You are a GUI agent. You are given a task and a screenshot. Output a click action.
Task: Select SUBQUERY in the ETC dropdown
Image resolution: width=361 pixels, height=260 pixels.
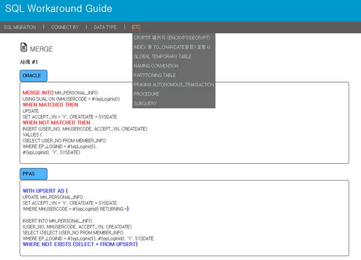point(145,104)
